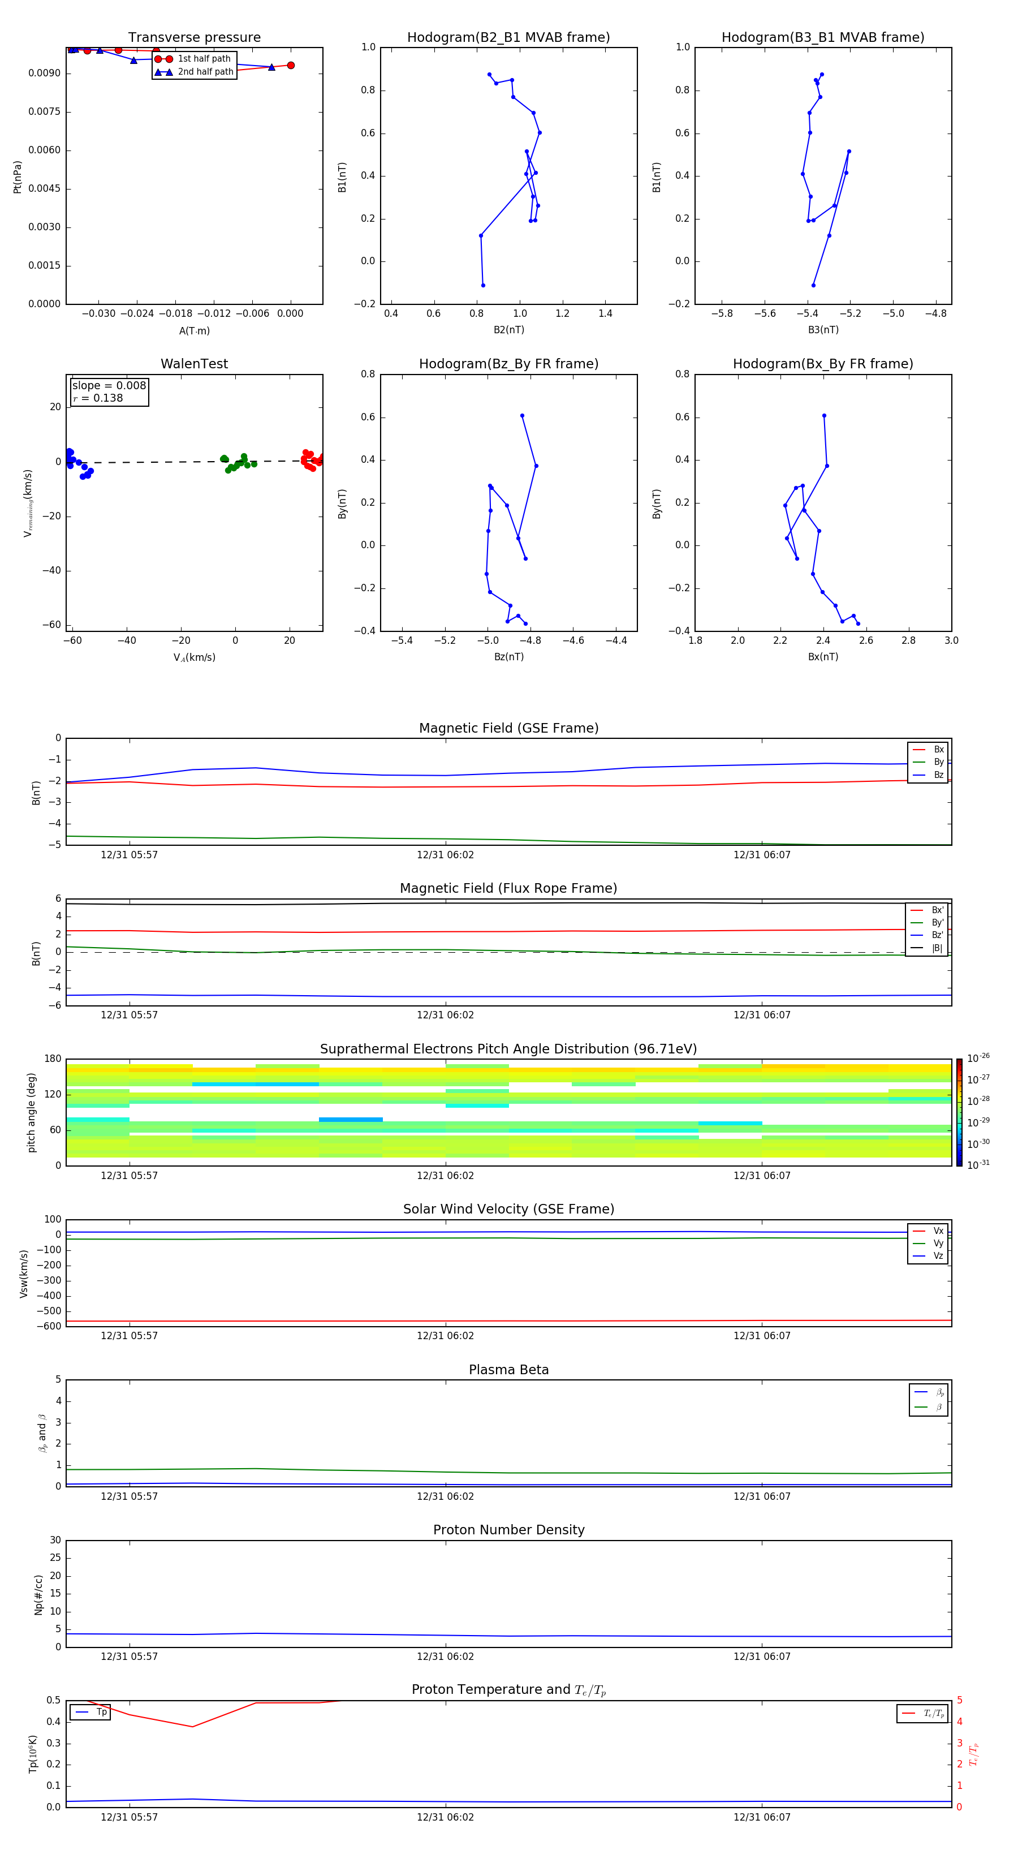This screenshot has width=1018, height=1867.
Task: Click the red 'Te/Tp' legend entry
Action: coord(922,1713)
